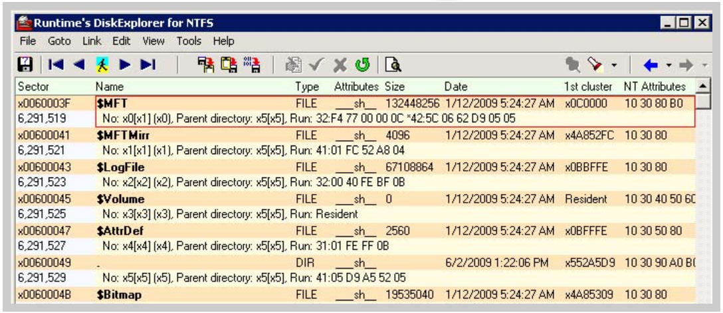This screenshot has width=723, height=313.
Task: Click the blue back arrow
Action: 651,66
